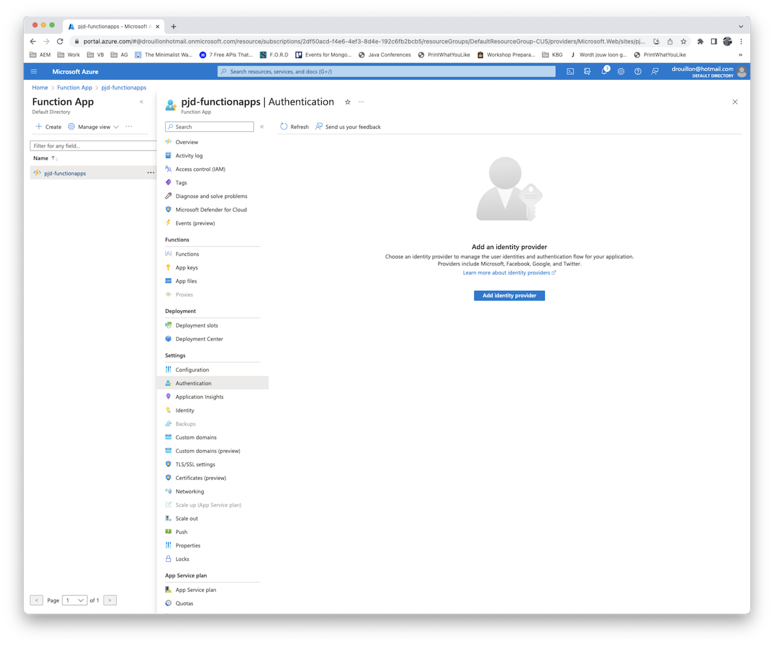Collapse the Function App list panel

click(141, 102)
